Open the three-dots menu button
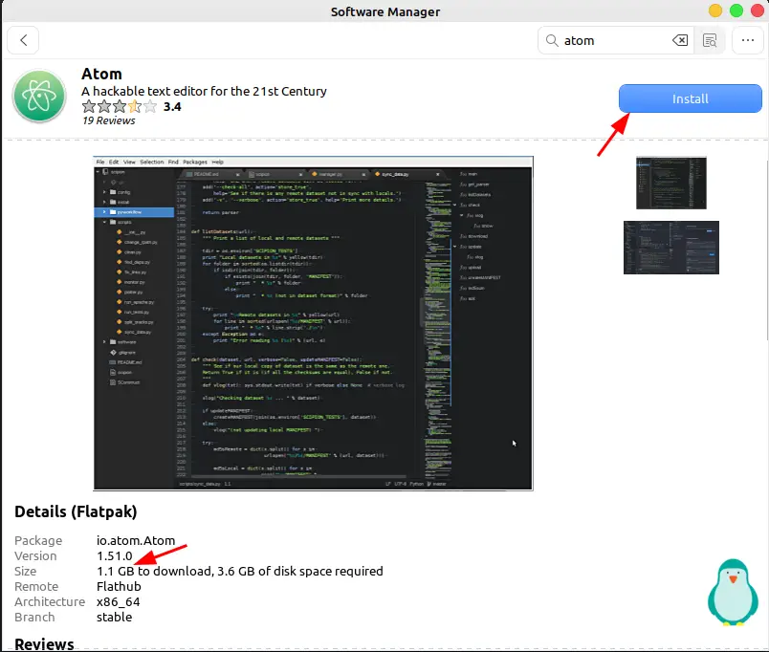Image resolution: width=769 pixels, height=652 pixels. tap(747, 40)
